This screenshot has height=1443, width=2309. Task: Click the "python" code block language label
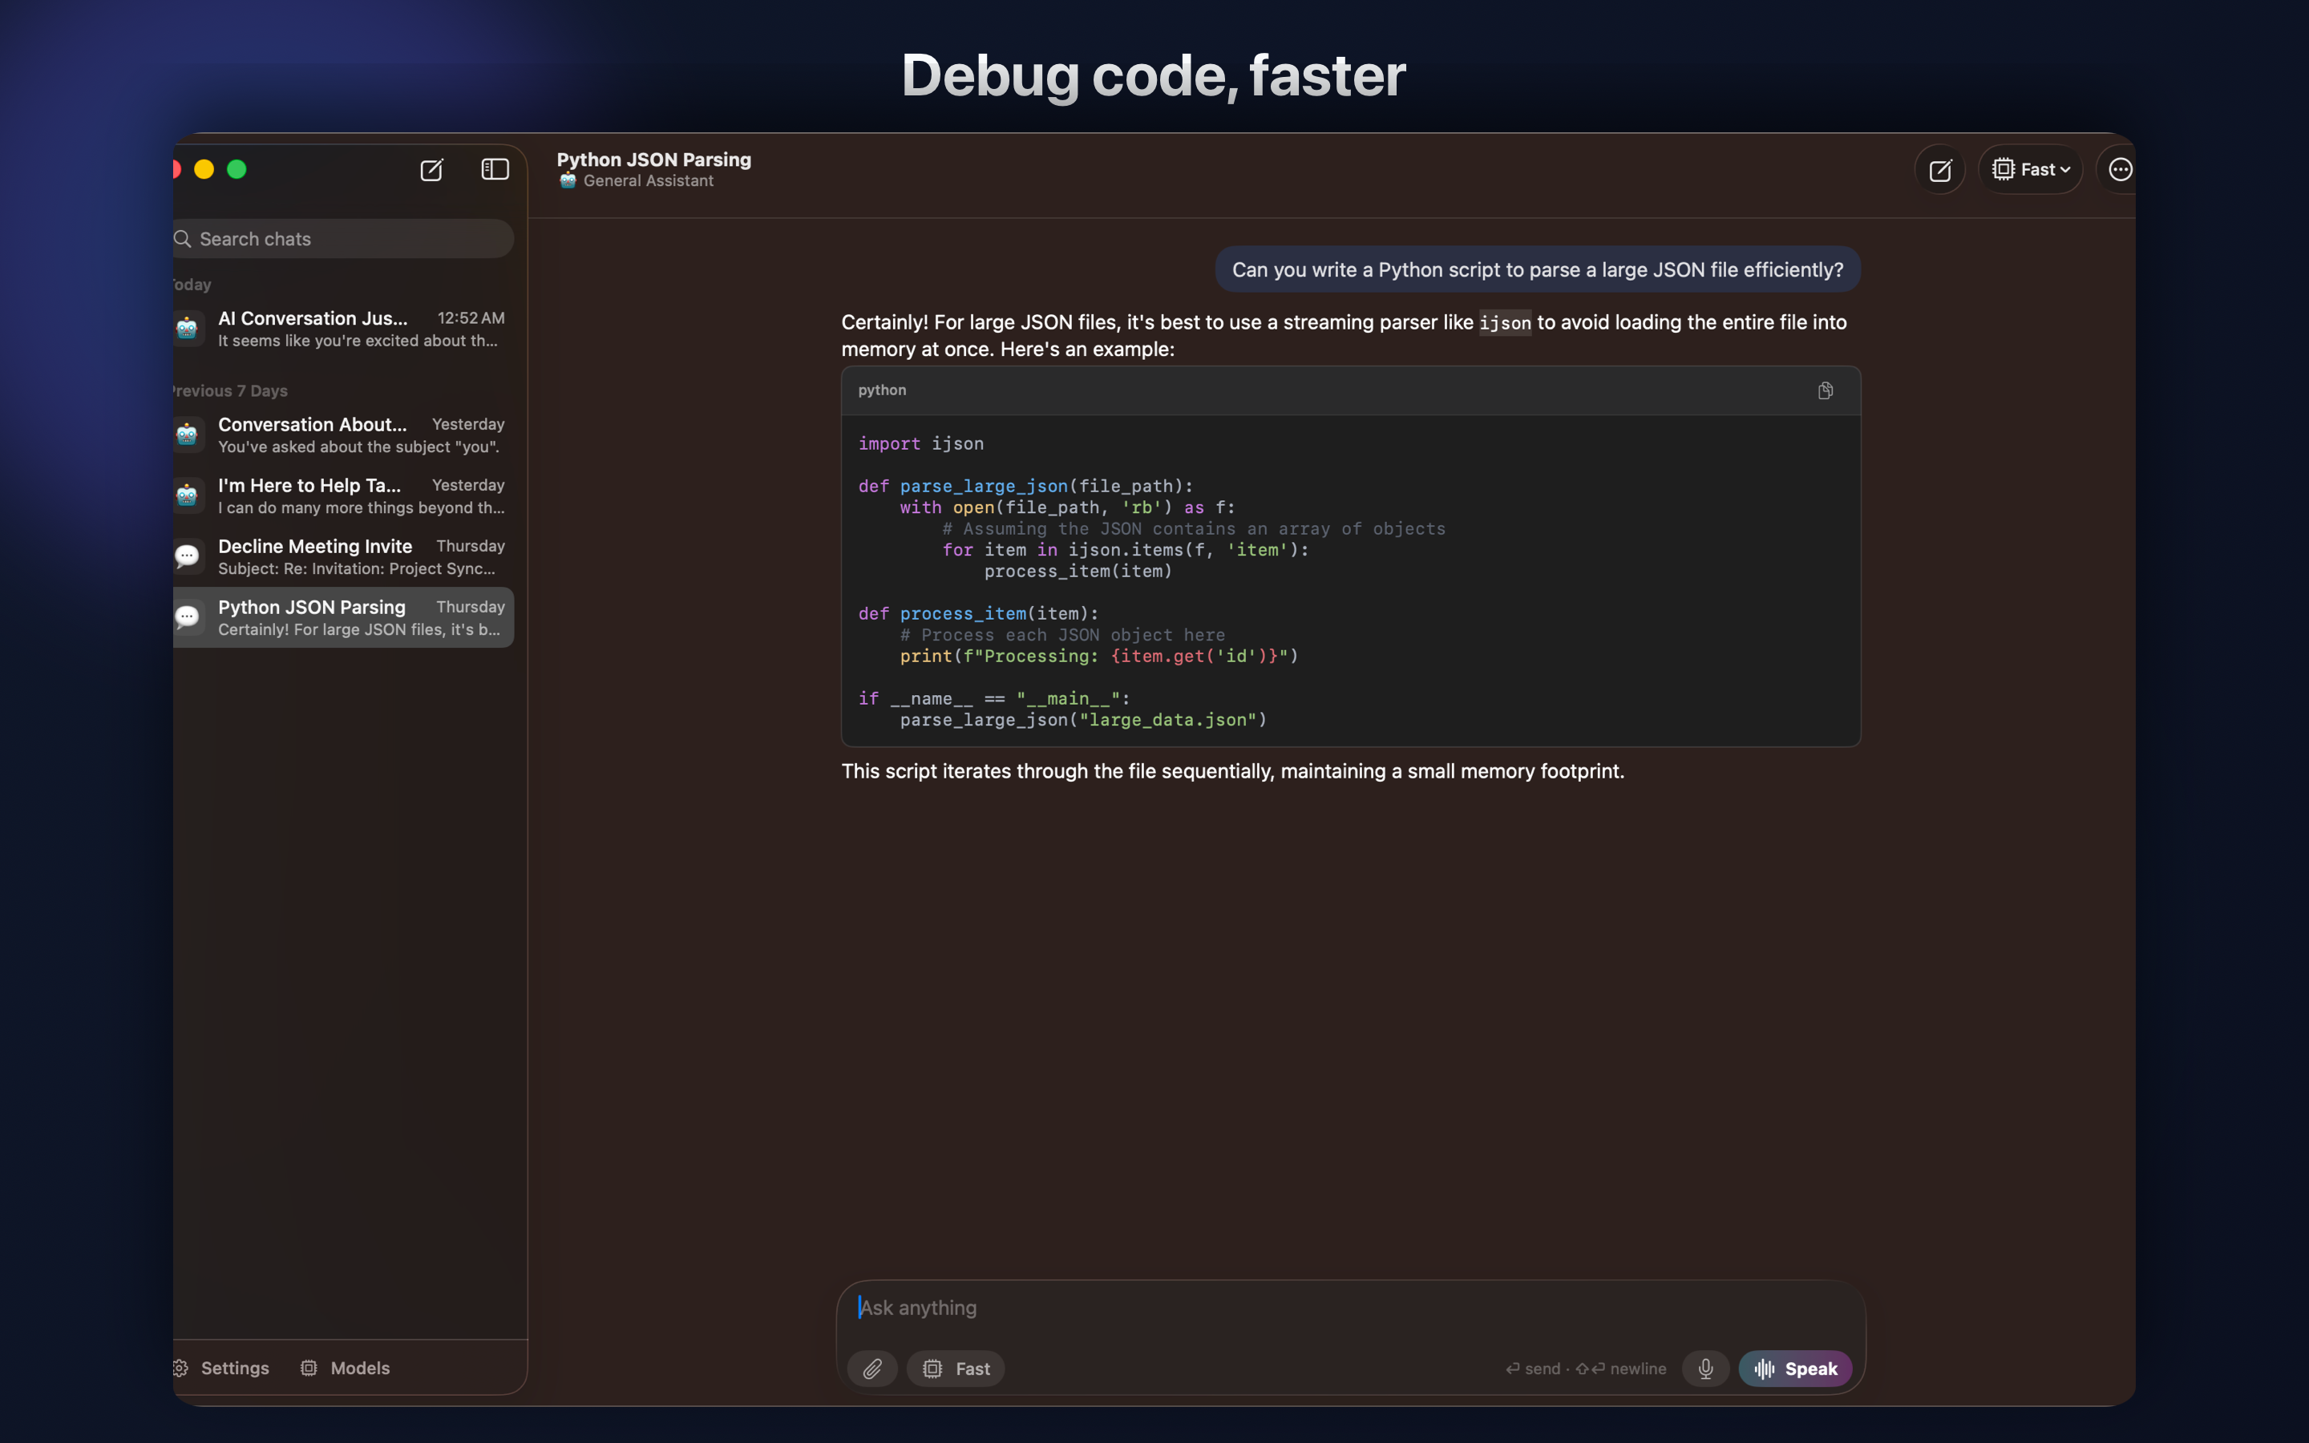(x=882, y=390)
